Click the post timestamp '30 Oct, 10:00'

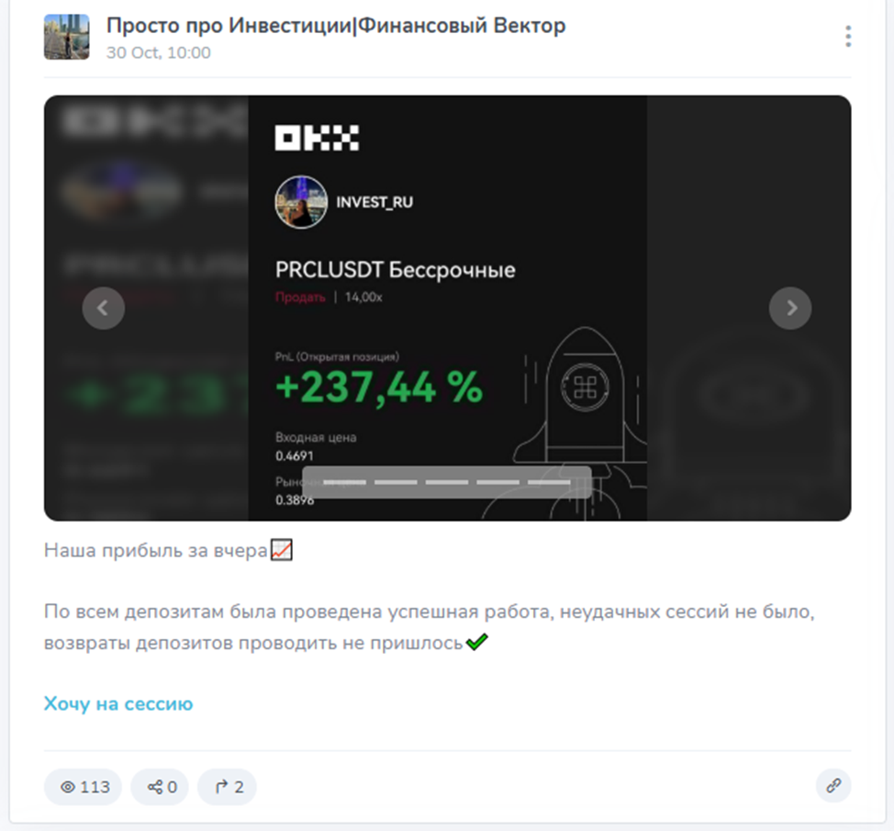pos(159,52)
